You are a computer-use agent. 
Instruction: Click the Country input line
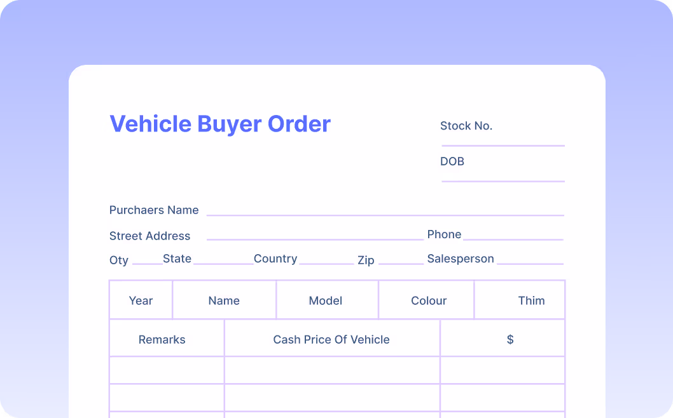click(x=326, y=260)
